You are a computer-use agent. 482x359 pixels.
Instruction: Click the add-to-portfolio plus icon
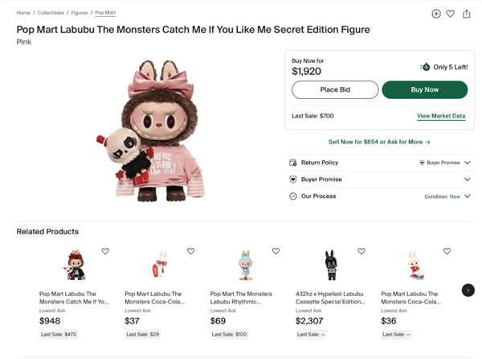(436, 14)
